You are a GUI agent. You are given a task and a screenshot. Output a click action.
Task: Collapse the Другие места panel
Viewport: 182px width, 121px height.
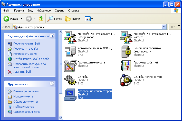coord(52,83)
